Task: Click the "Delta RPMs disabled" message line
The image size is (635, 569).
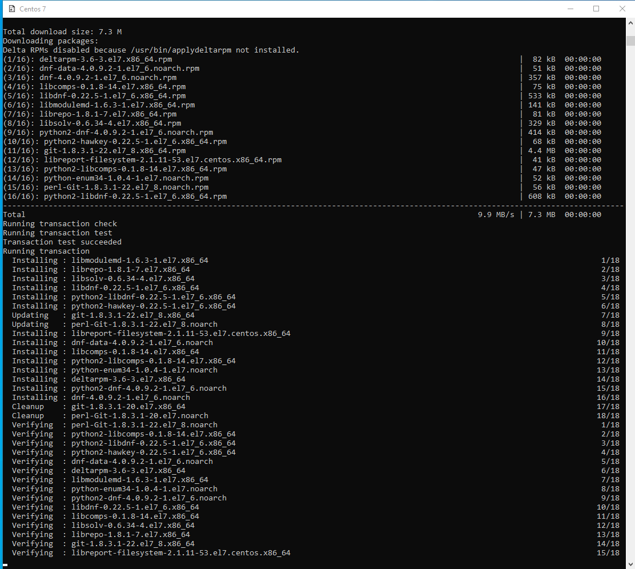Action: point(151,50)
